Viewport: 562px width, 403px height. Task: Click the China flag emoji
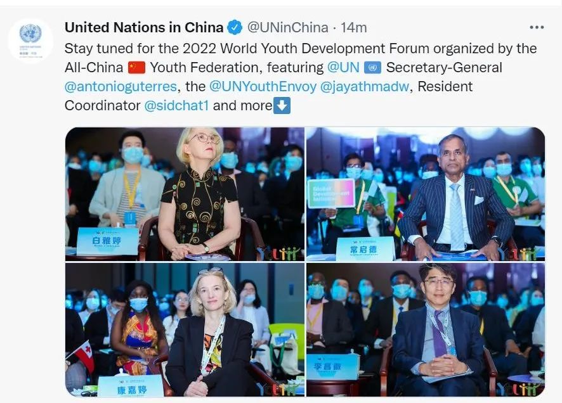pyautogui.click(x=136, y=68)
